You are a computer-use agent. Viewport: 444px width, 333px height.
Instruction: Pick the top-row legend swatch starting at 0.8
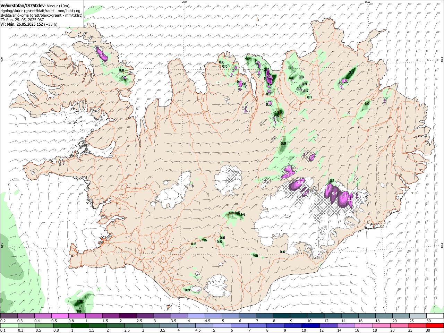[x=77, y=316]
